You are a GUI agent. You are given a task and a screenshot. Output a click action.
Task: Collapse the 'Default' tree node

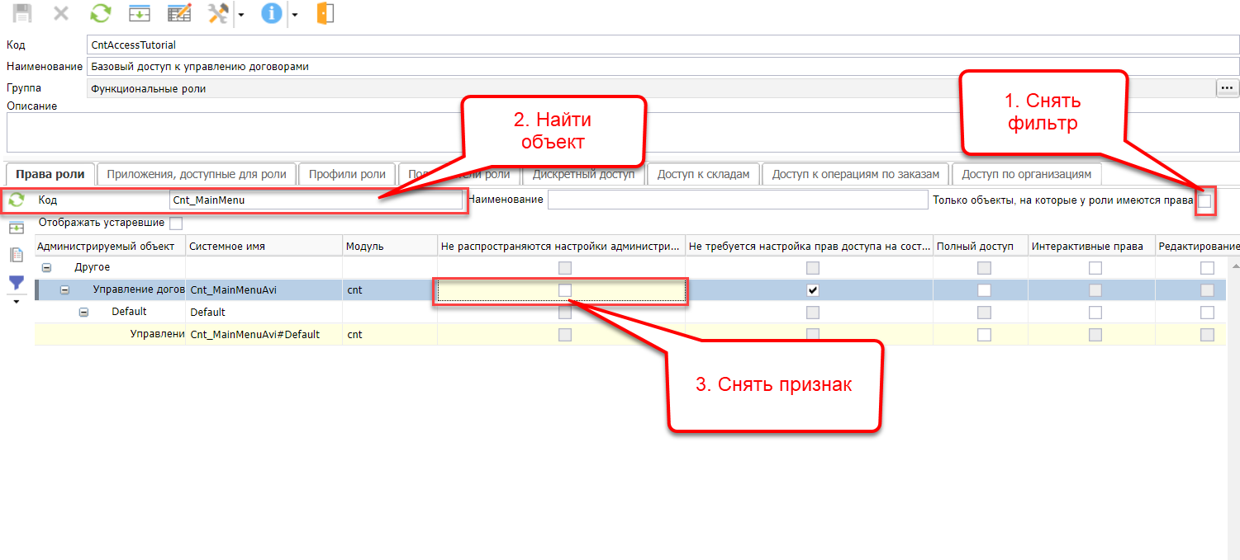[x=83, y=313]
